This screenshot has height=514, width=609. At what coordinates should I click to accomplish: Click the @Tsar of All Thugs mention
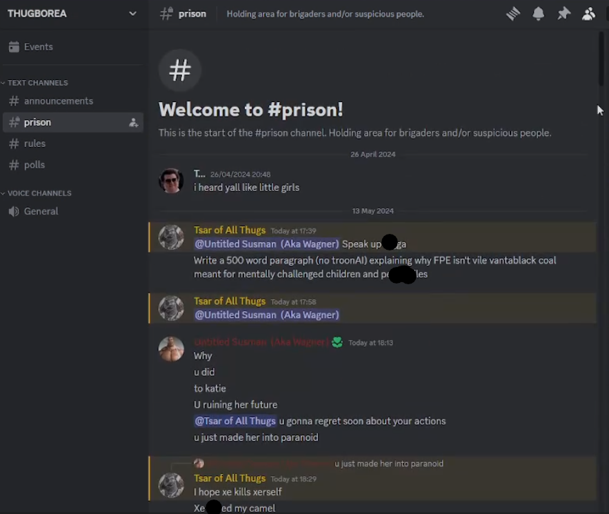pyautogui.click(x=235, y=421)
